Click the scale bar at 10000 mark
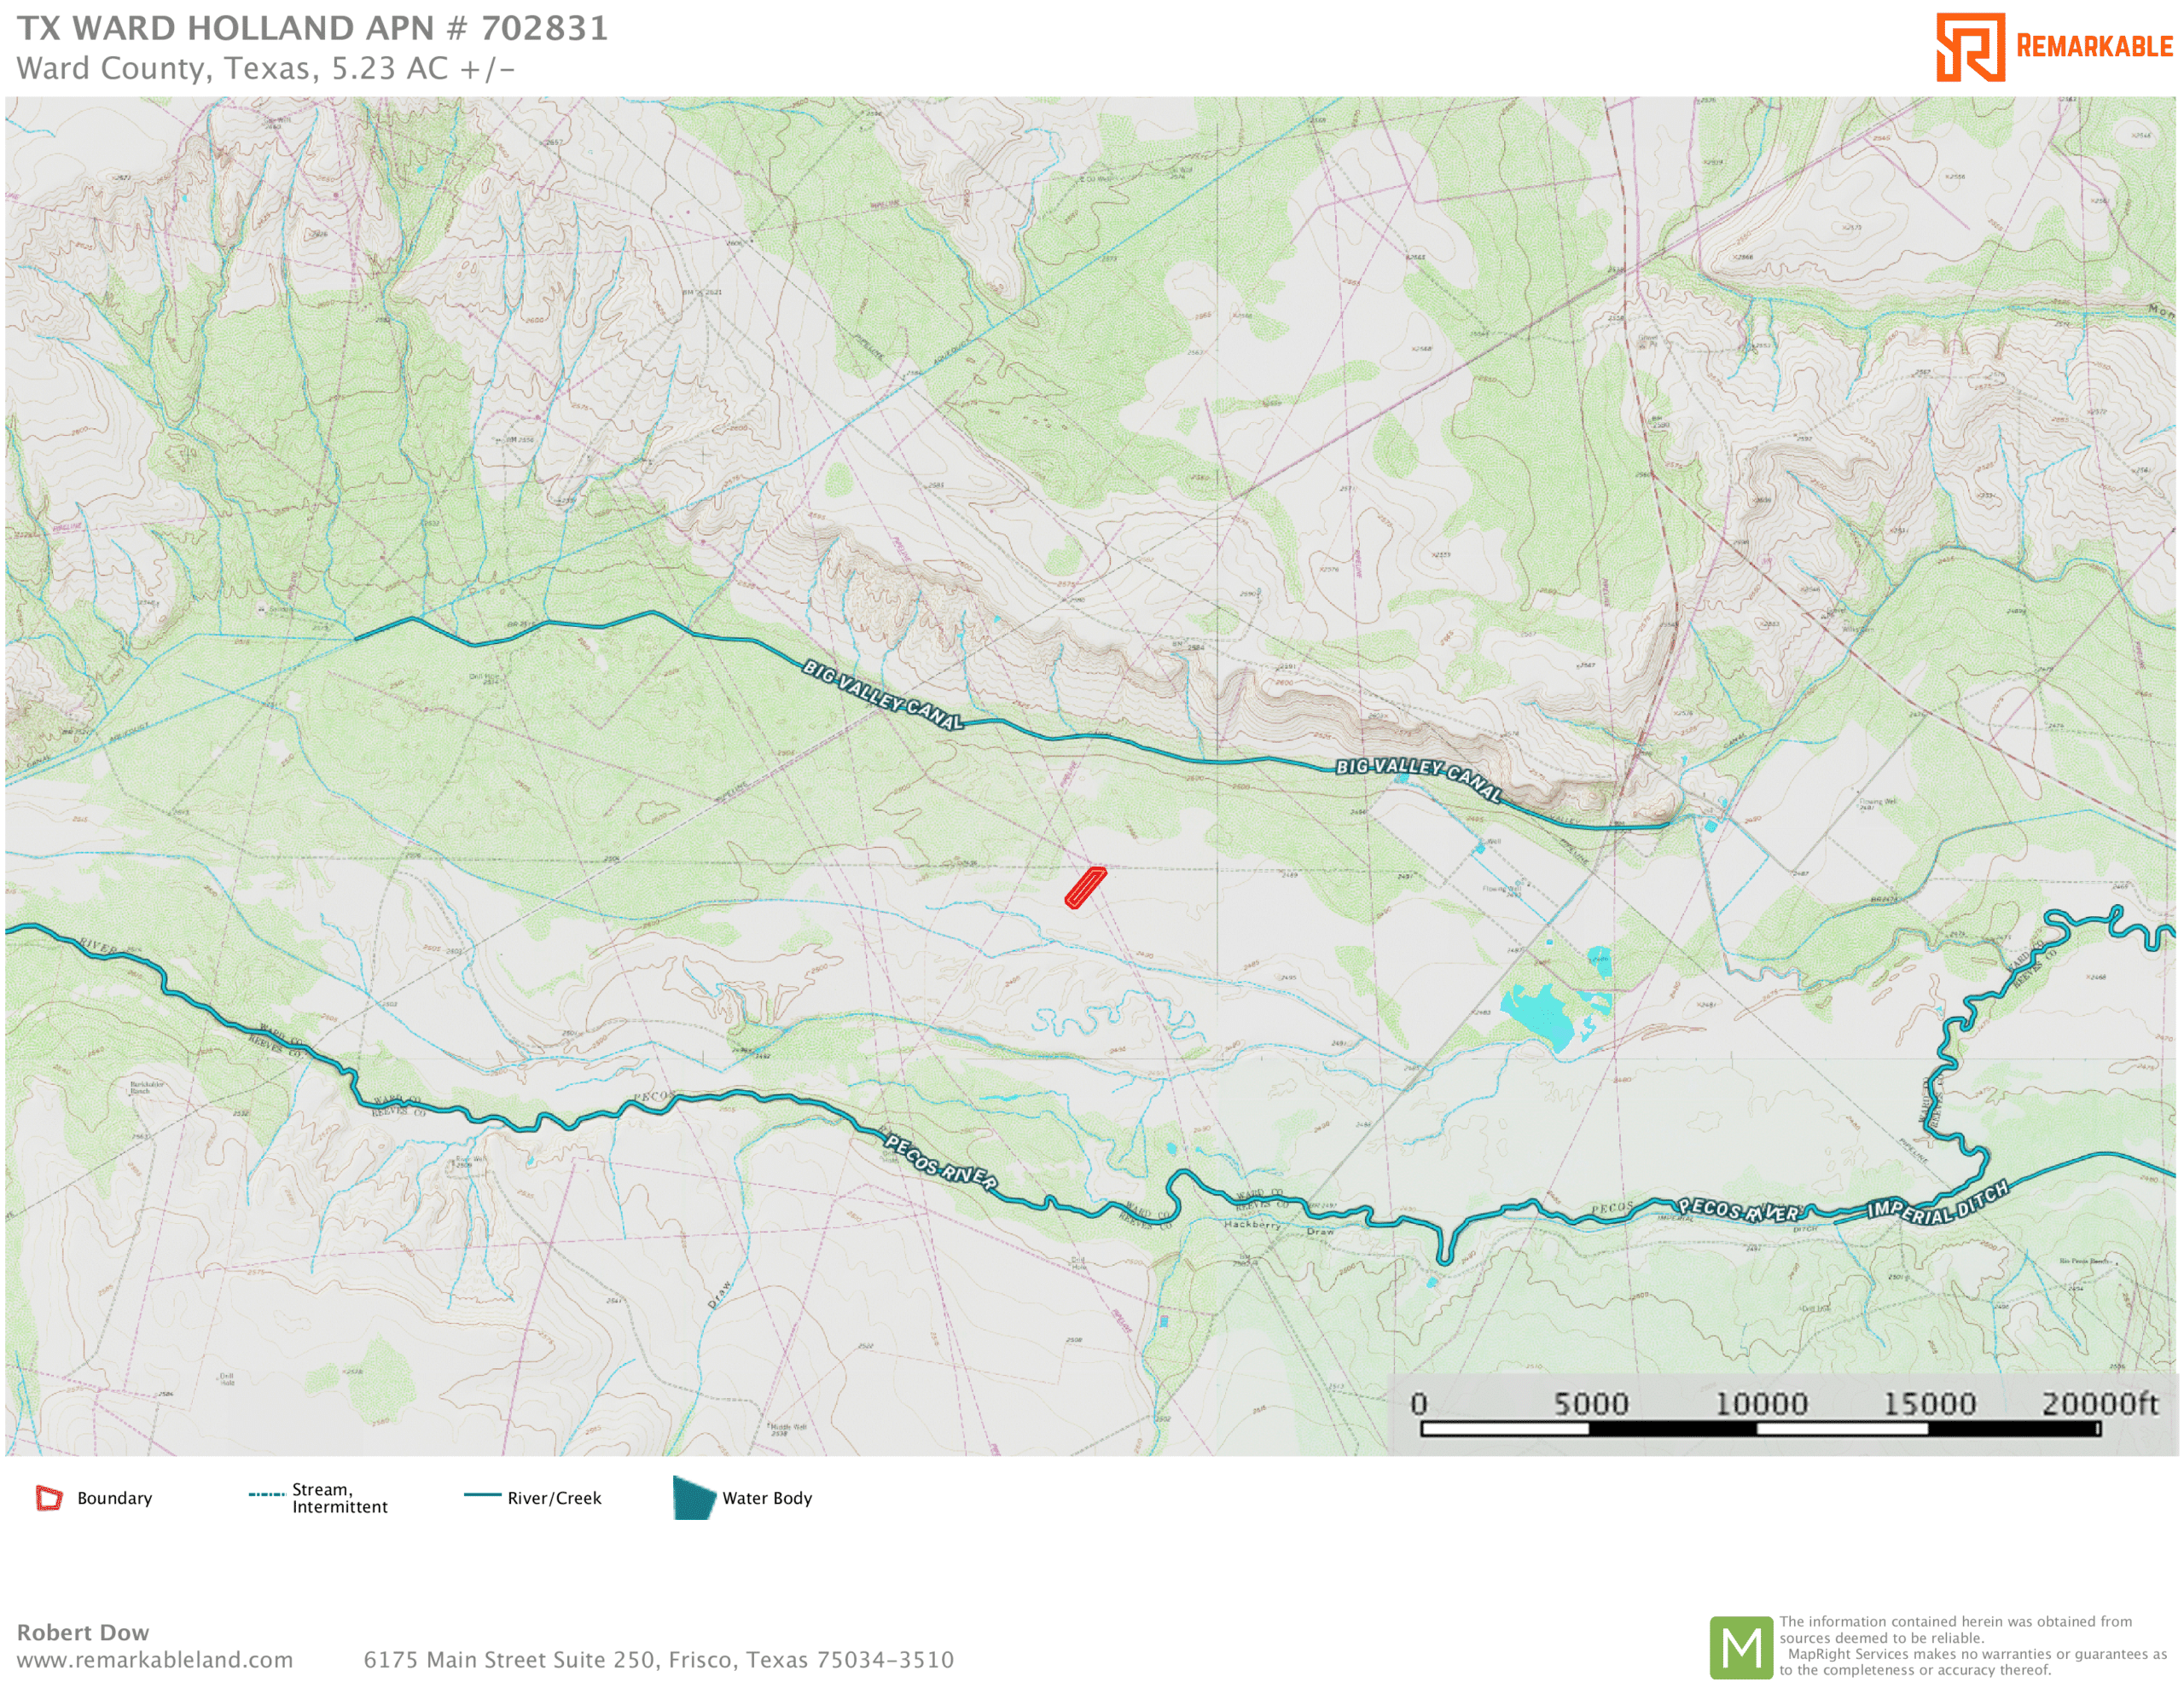 (1758, 1428)
